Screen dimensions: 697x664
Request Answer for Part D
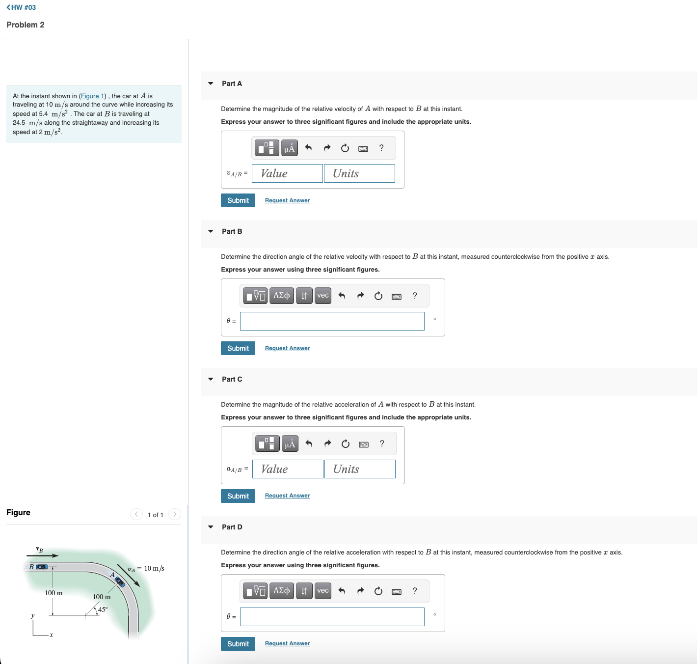point(287,643)
